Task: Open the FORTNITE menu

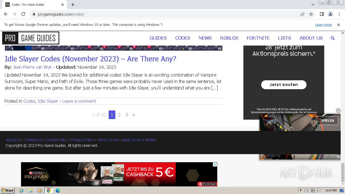Action: coord(258,38)
